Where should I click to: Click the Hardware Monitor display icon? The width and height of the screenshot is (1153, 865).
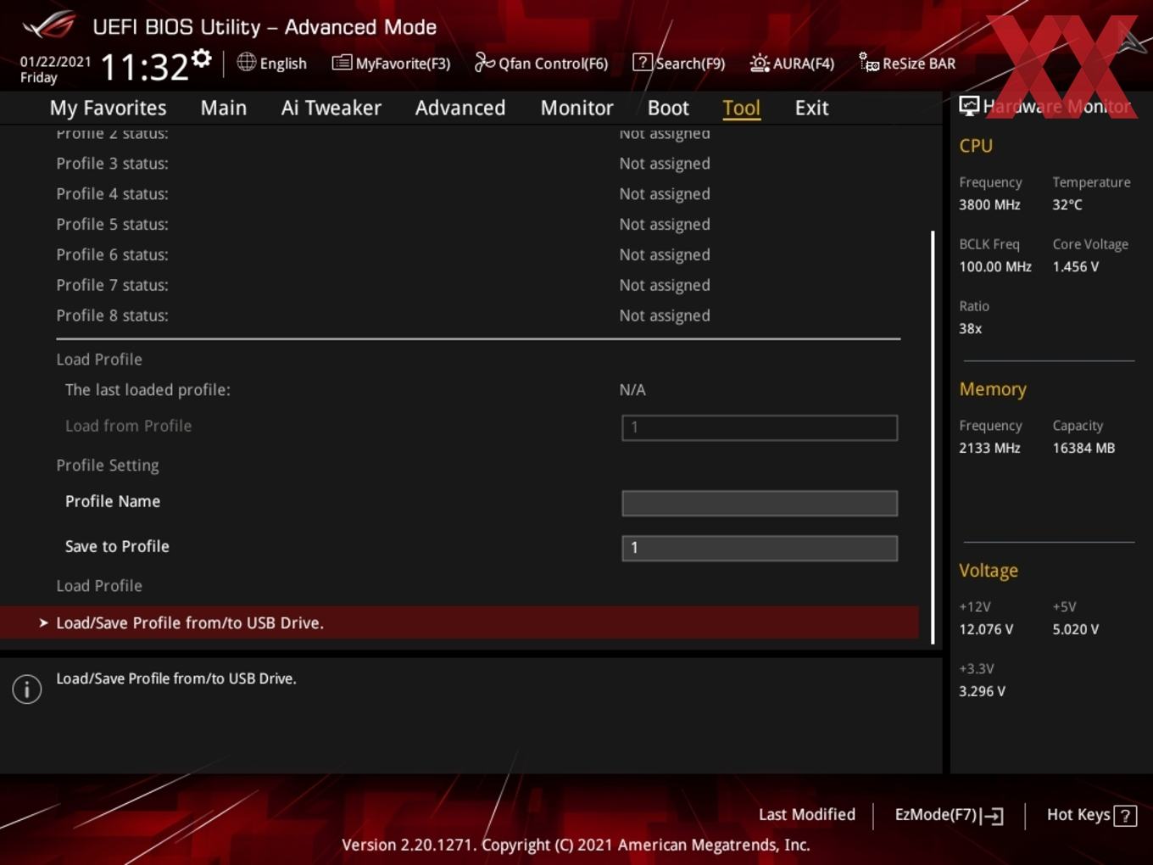[969, 105]
